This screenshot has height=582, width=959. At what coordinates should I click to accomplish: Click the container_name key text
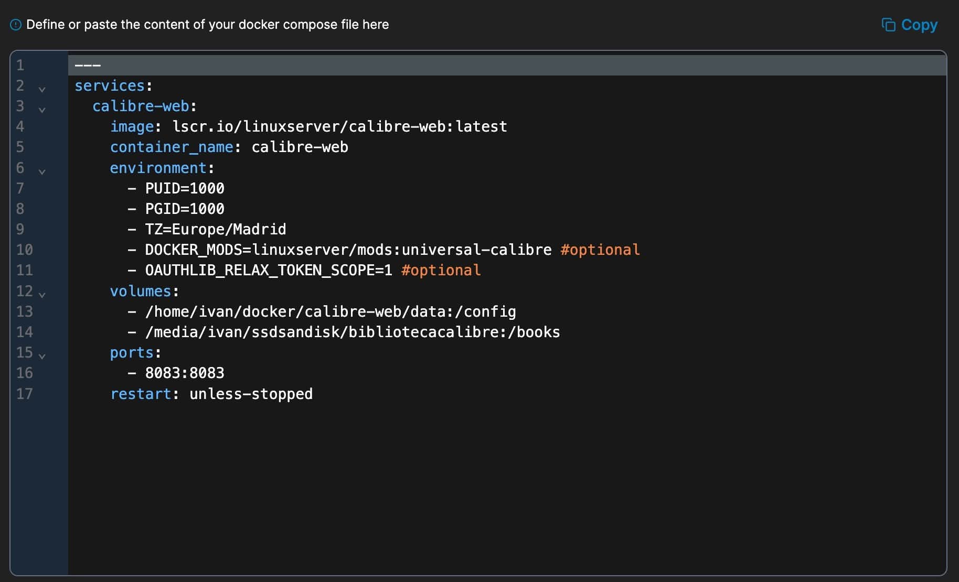[x=172, y=147]
